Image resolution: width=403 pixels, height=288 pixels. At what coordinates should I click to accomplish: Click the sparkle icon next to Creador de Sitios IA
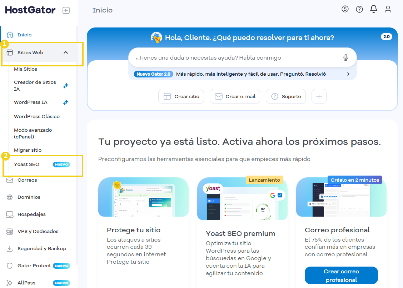click(66, 86)
